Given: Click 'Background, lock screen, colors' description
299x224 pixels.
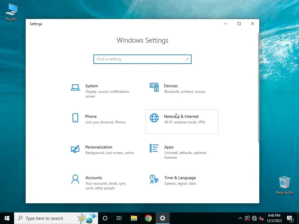Looking at the screenshot, I should [110, 153].
